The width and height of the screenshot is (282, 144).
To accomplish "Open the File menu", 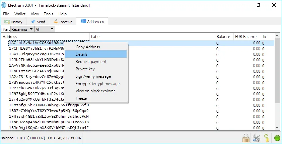I will (x=6, y=14).
